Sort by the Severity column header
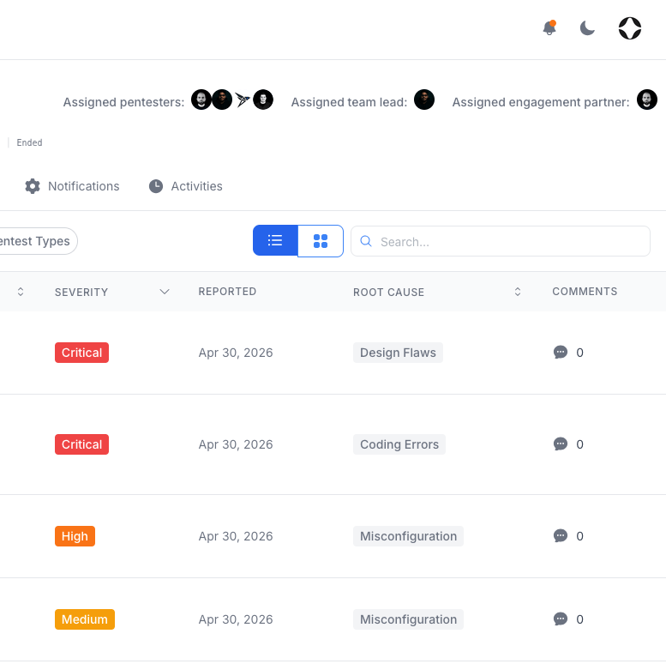Image resolution: width=666 pixels, height=664 pixels. (x=81, y=292)
